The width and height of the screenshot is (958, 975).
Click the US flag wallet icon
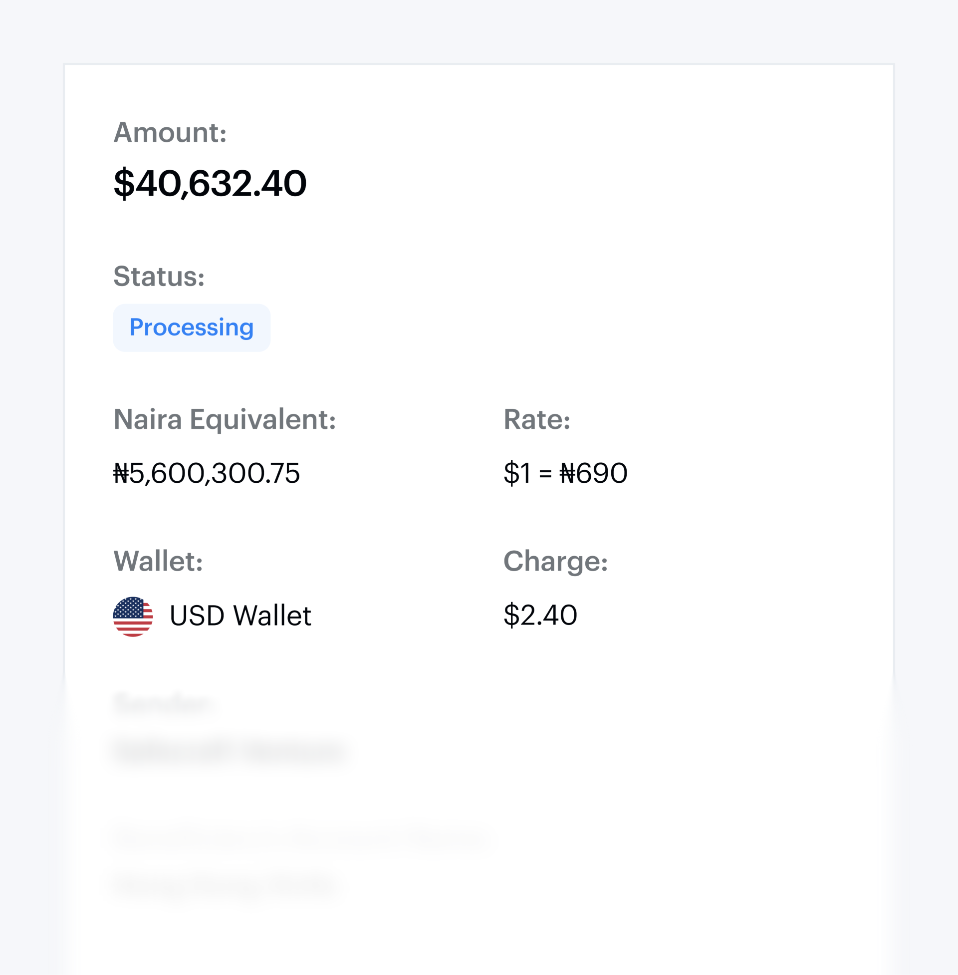coord(133,617)
